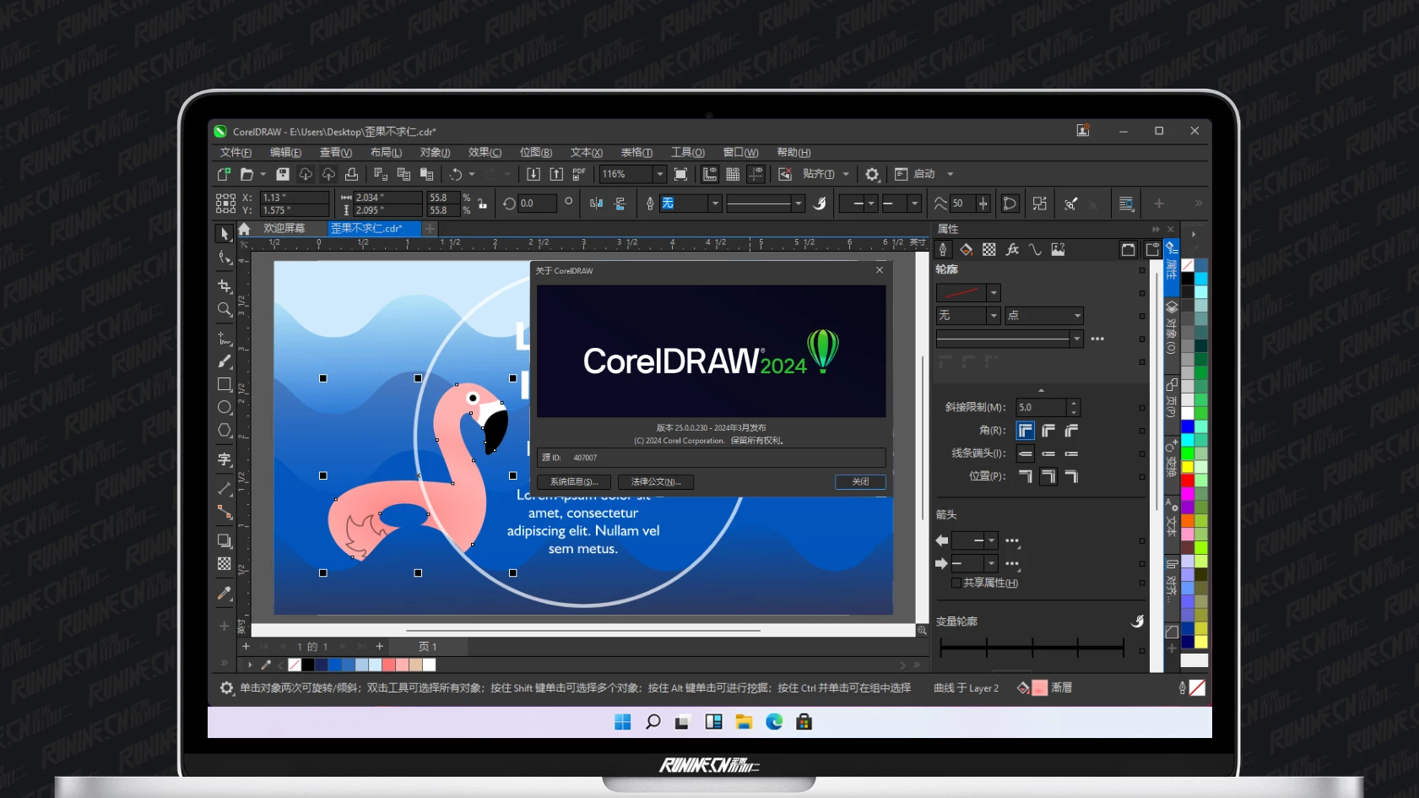The image size is (1419, 798).
Task: Select the Text tool
Action: click(225, 459)
